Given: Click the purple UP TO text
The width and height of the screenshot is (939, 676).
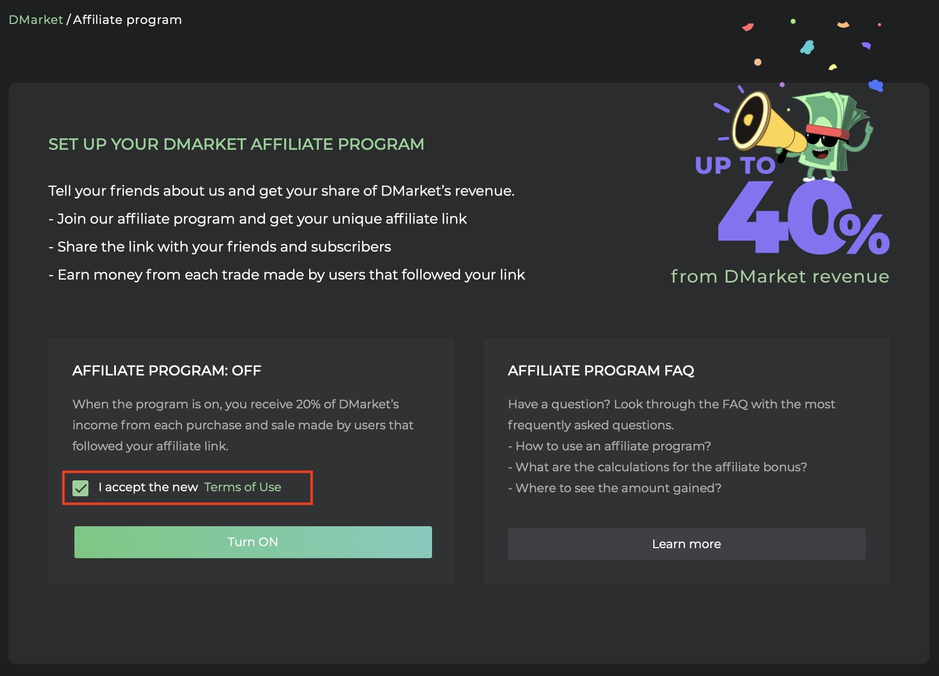Looking at the screenshot, I should [x=735, y=166].
